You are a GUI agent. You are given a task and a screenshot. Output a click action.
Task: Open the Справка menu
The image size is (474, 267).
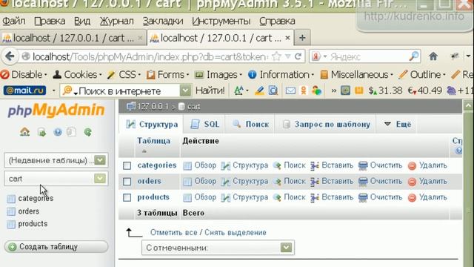pyautogui.click(x=277, y=22)
